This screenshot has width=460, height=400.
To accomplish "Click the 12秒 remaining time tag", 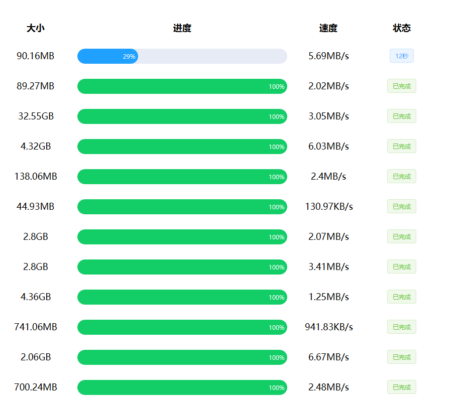I will click(x=402, y=56).
